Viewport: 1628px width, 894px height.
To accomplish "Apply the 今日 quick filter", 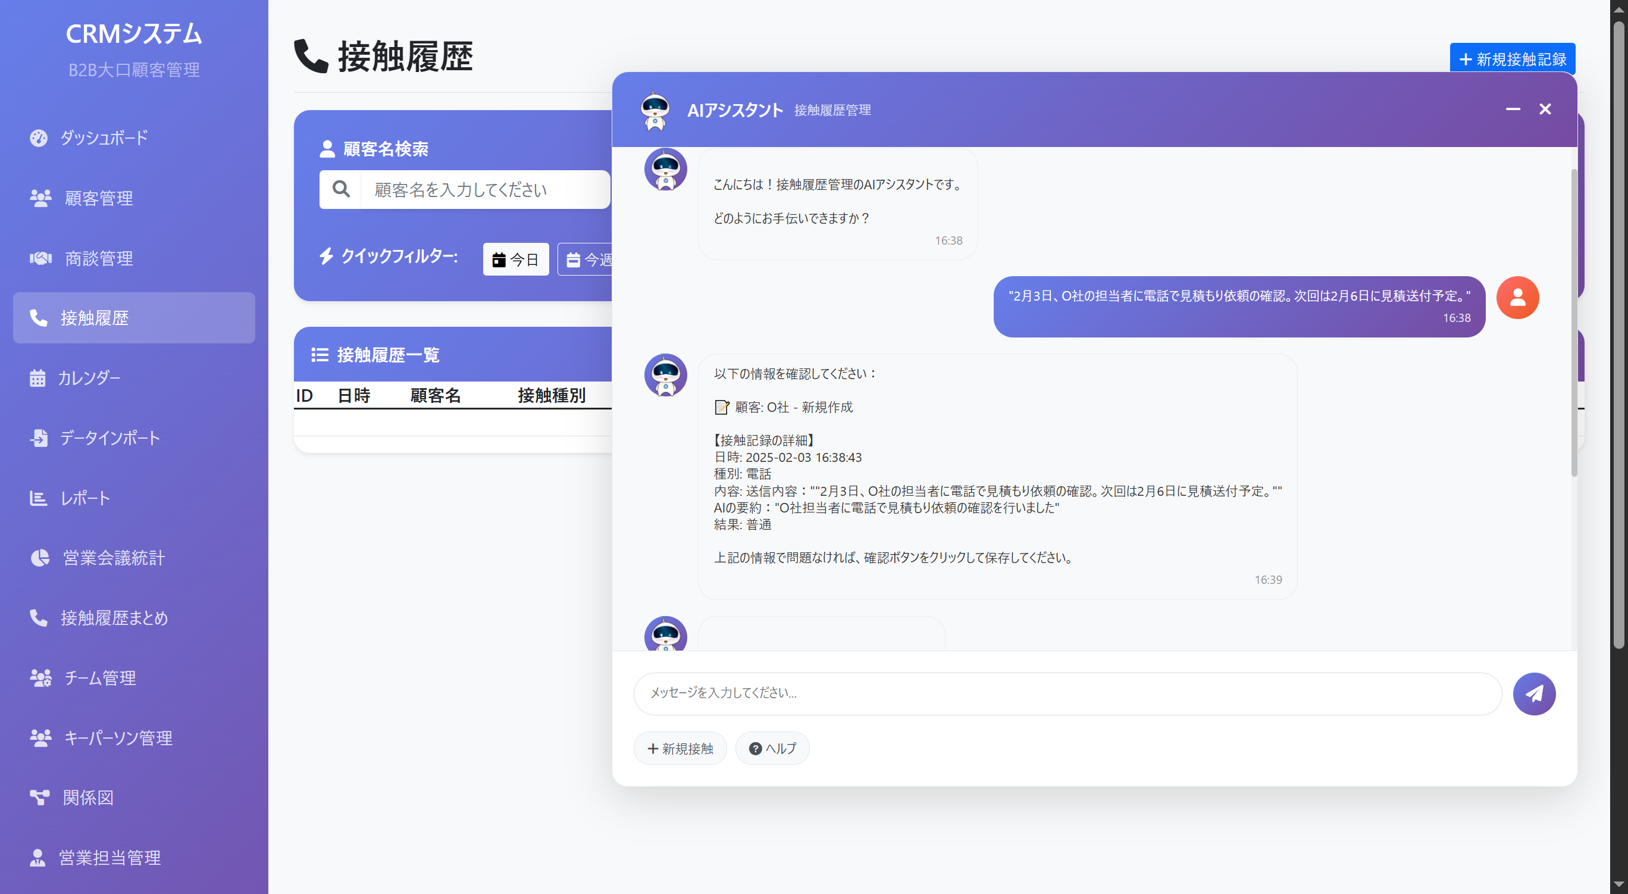I will tap(515, 260).
